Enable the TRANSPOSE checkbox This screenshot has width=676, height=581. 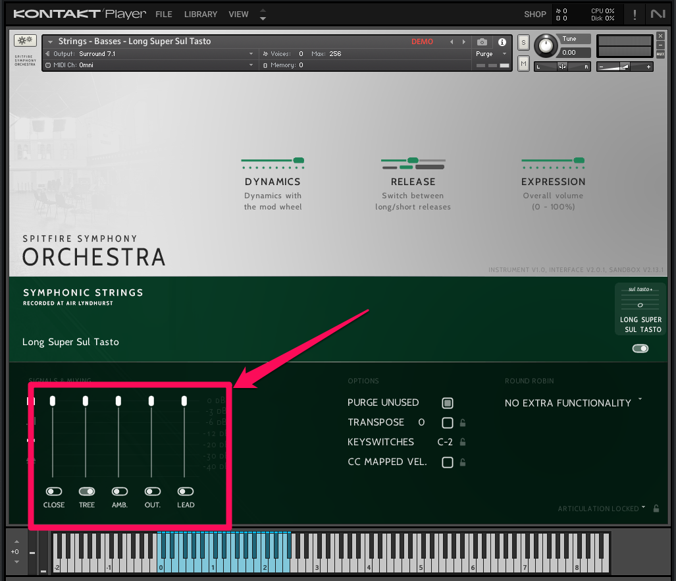(448, 423)
